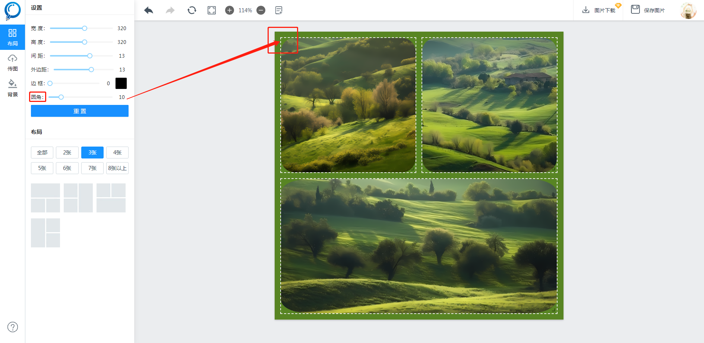Switch to the 传图 upload tab

pyautogui.click(x=13, y=63)
